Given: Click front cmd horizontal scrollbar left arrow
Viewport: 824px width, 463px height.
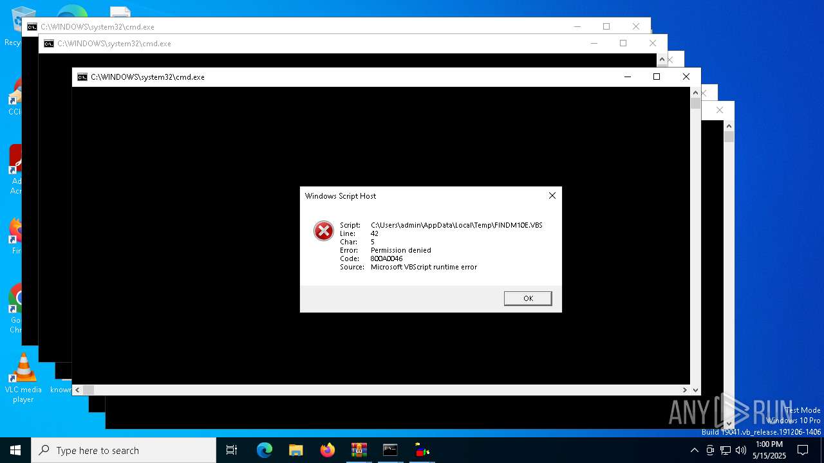Looking at the screenshot, I should (x=77, y=390).
